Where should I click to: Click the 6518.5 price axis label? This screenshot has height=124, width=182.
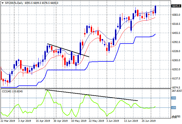(x=176, y=24)
